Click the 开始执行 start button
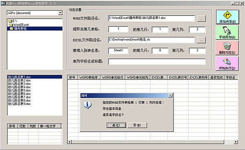245x150 pixels. (x=227, y=63)
